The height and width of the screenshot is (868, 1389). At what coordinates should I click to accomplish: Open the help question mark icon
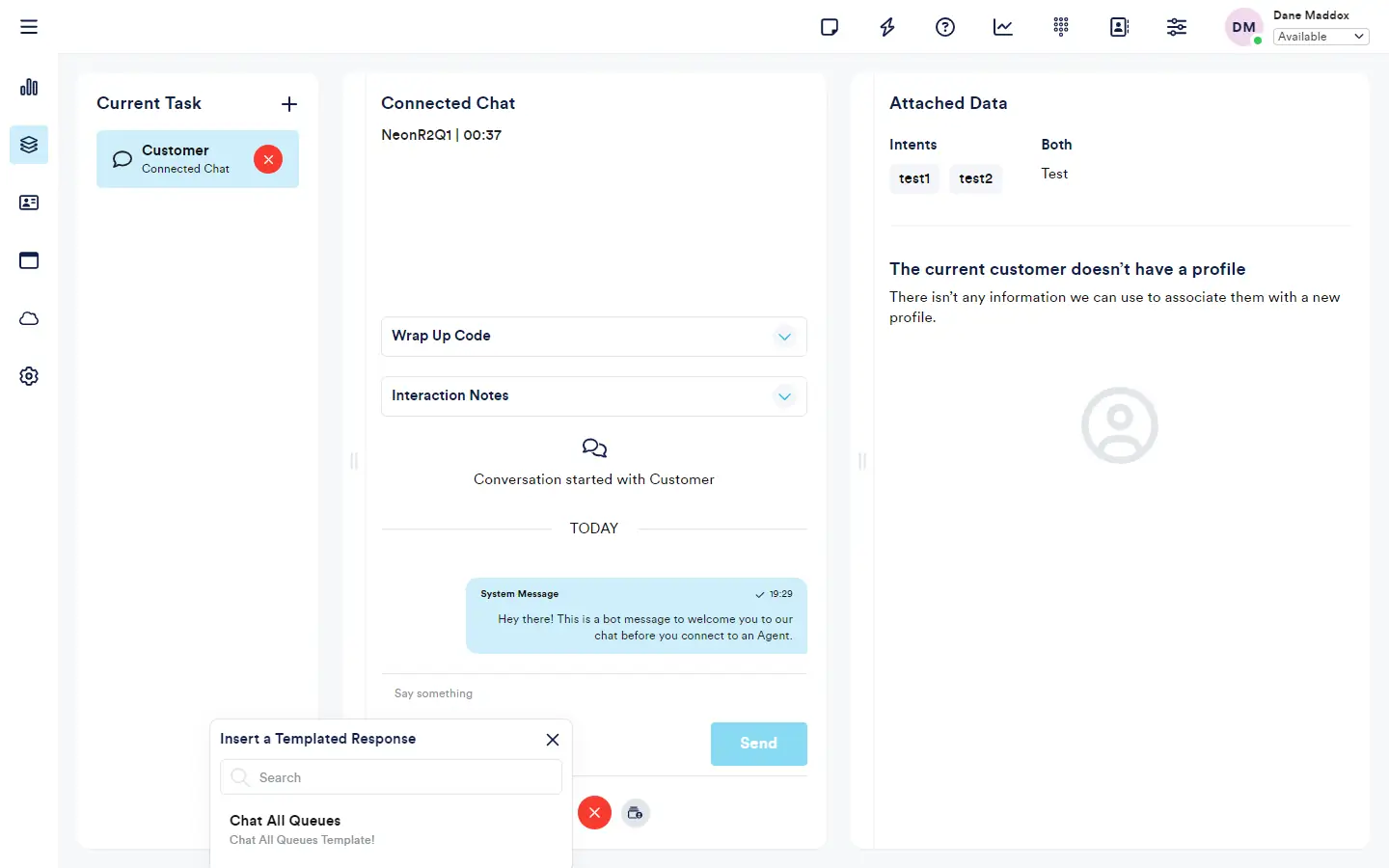click(945, 27)
